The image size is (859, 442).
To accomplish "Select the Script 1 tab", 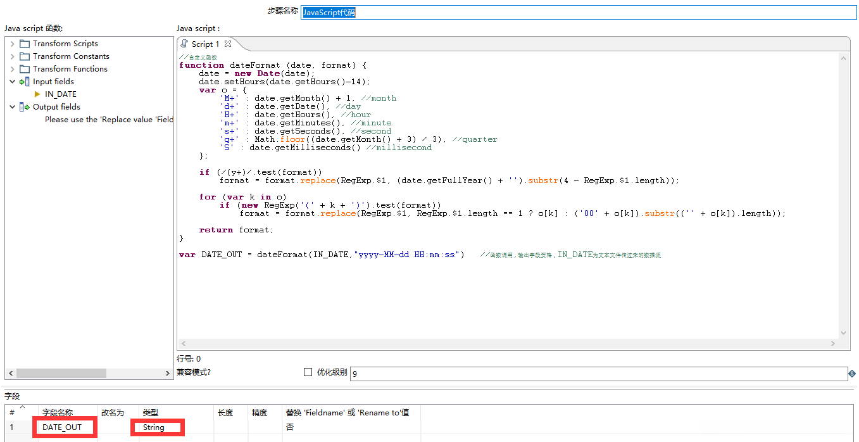I will tap(205, 44).
